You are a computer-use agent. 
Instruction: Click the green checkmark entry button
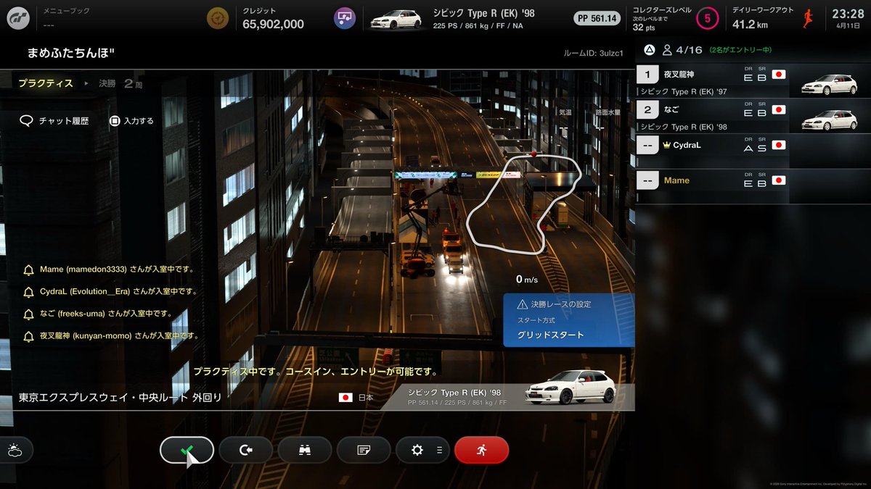click(187, 450)
